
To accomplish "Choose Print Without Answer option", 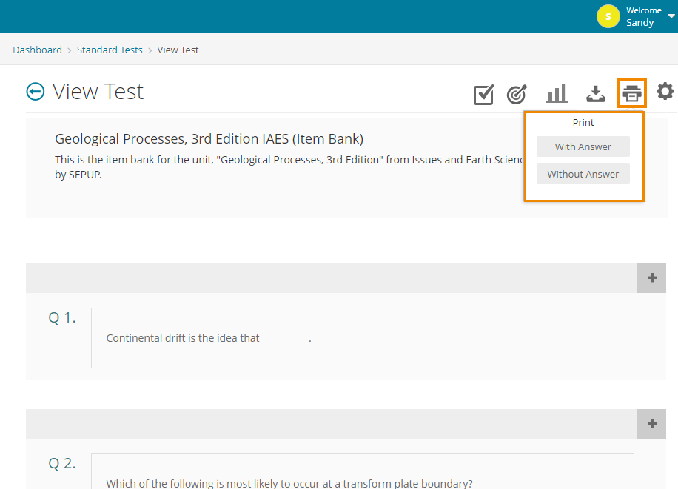I will click(x=583, y=175).
